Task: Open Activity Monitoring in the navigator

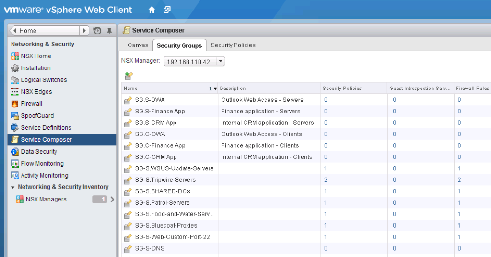Action: click(45, 175)
